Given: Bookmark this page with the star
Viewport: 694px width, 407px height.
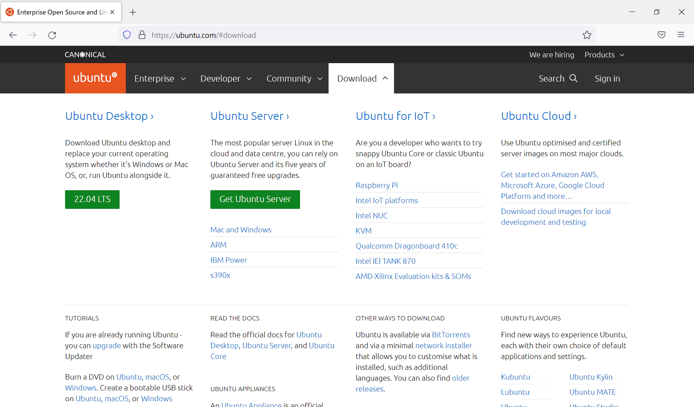Looking at the screenshot, I should coord(587,35).
